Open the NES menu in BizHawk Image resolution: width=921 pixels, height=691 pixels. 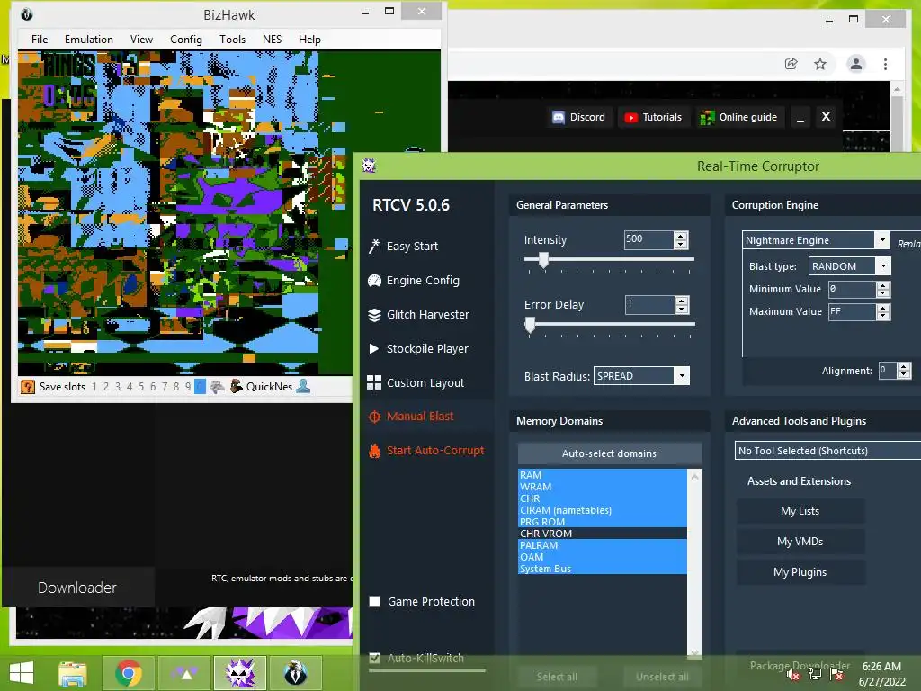[272, 40]
